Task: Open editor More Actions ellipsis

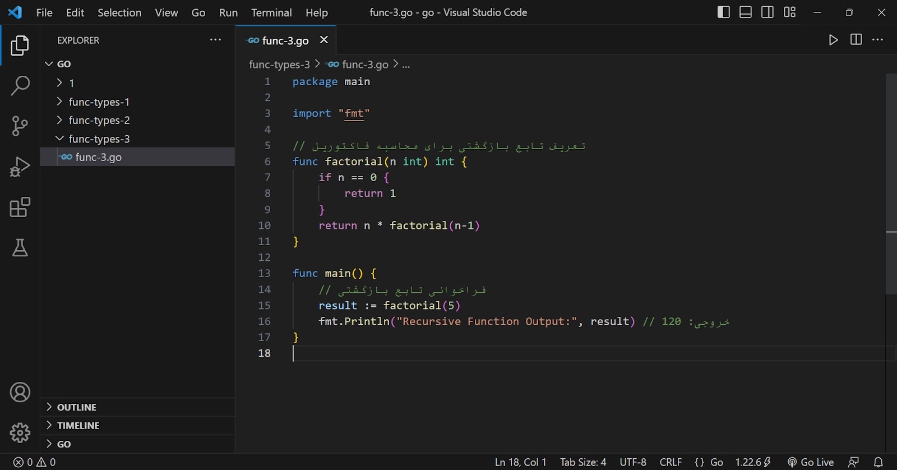Action: 878,39
